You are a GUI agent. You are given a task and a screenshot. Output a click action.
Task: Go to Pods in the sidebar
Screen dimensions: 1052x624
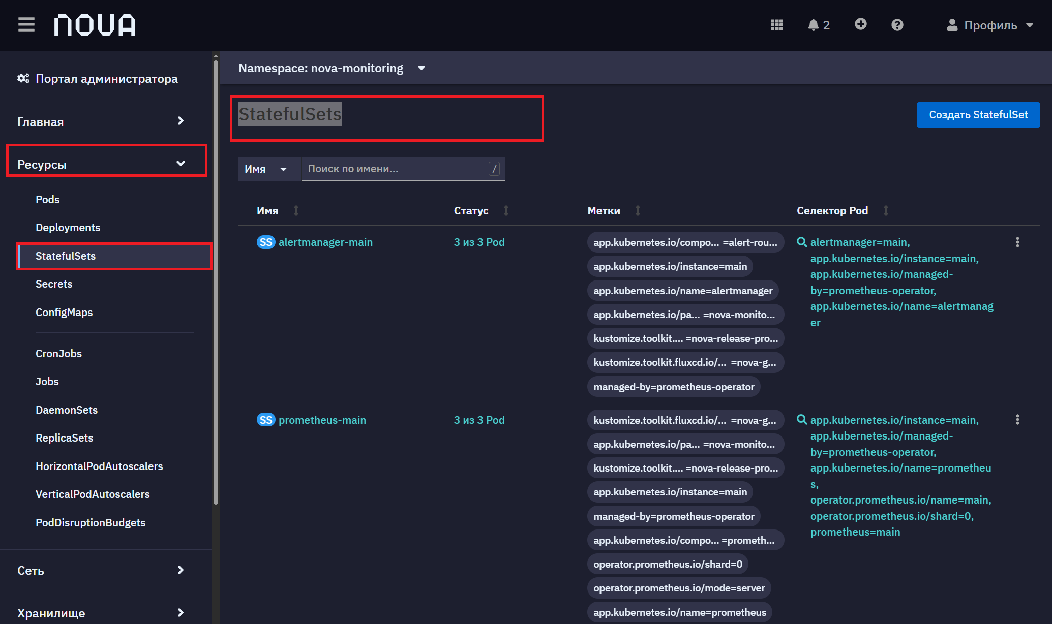point(47,200)
